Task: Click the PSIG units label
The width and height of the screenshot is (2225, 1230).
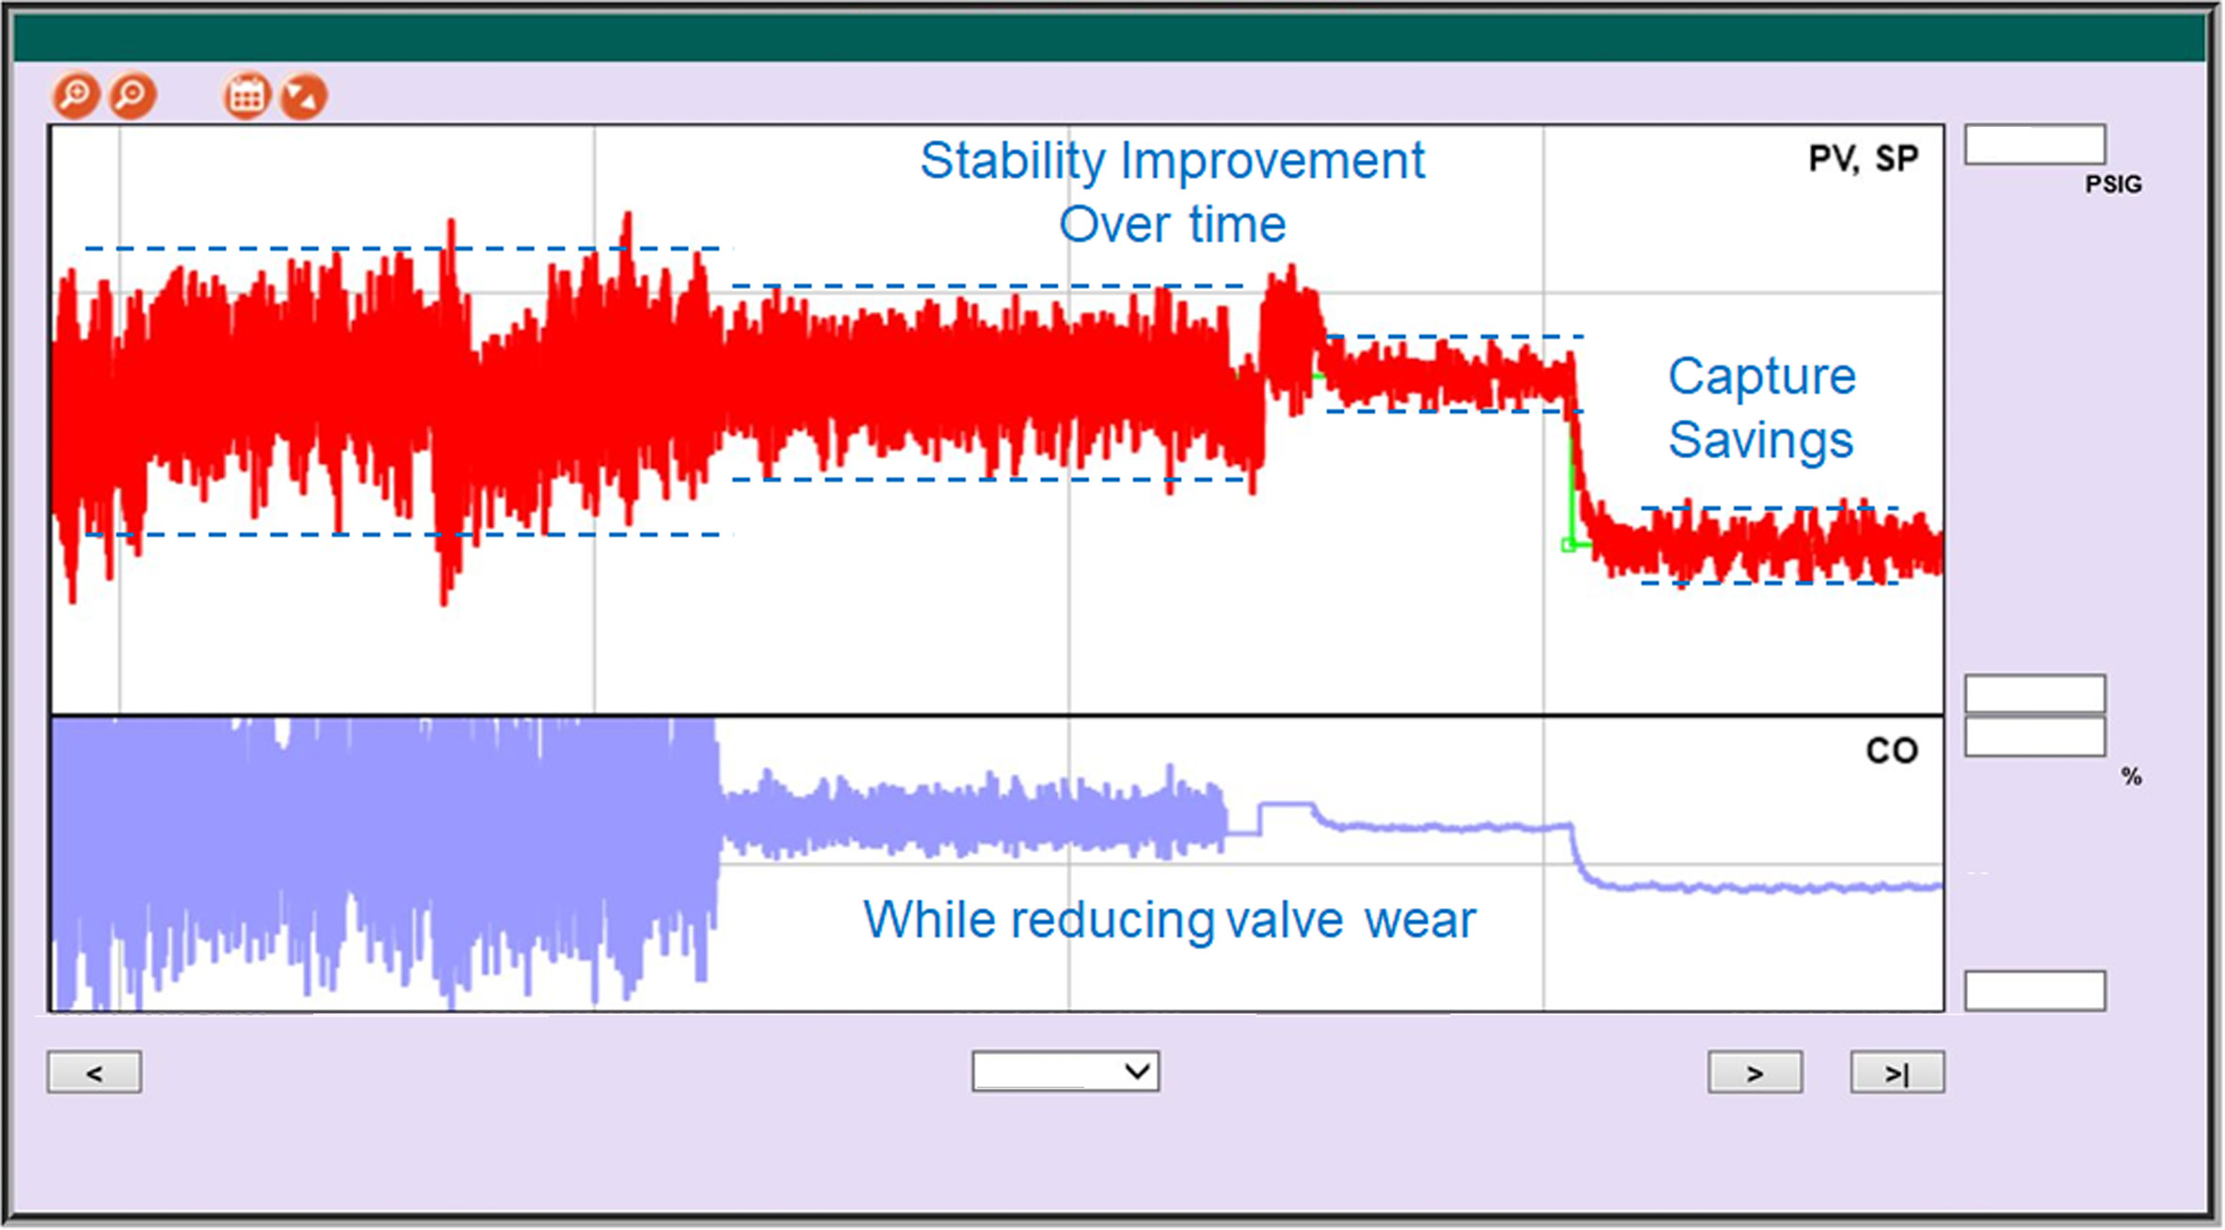Action: pyautogui.click(x=2113, y=184)
